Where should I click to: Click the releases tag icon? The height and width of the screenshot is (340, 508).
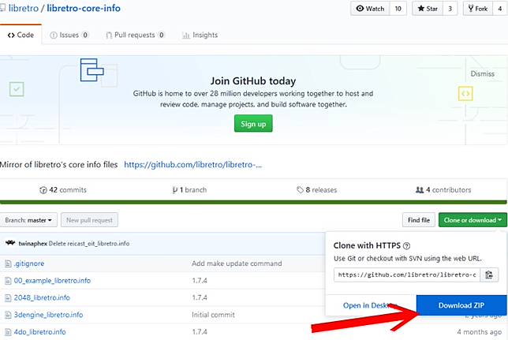(301, 190)
